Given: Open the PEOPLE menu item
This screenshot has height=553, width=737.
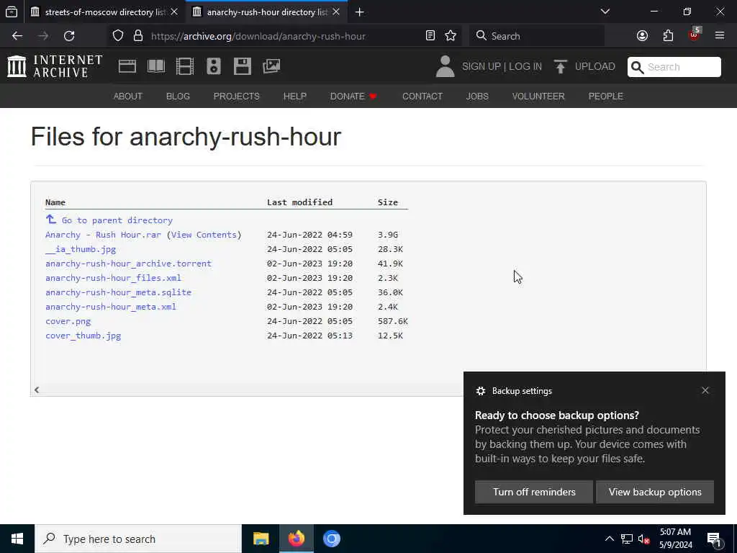Looking at the screenshot, I should (x=605, y=96).
